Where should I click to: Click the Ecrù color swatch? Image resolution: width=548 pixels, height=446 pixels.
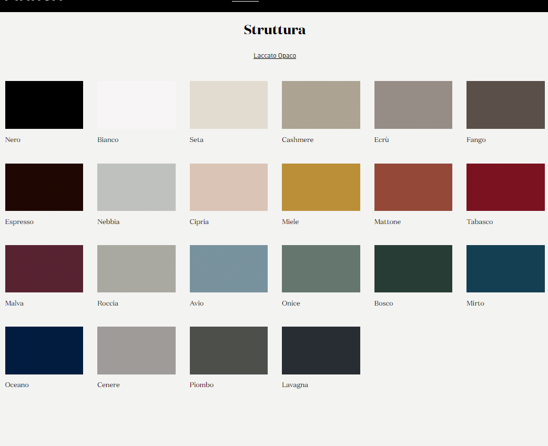point(413,105)
